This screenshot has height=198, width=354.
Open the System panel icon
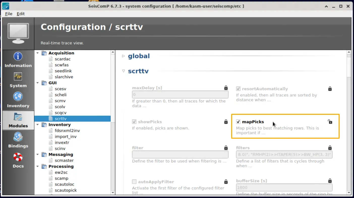[18, 76]
